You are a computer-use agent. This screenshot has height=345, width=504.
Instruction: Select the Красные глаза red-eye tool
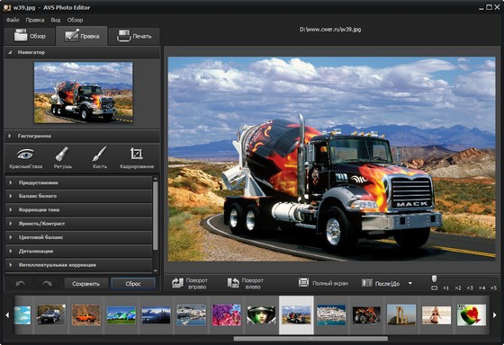[x=25, y=158]
